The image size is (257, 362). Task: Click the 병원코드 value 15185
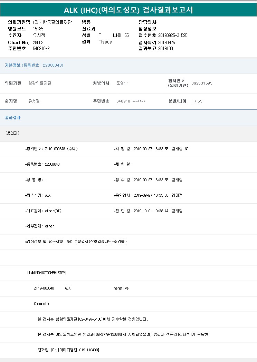point(38,29)
